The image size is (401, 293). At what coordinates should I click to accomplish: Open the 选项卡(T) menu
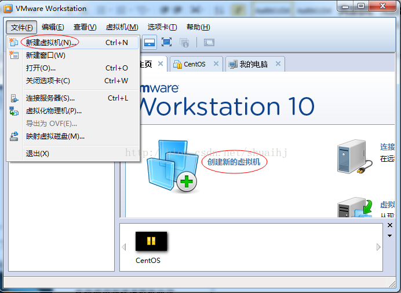pos(162,27)
